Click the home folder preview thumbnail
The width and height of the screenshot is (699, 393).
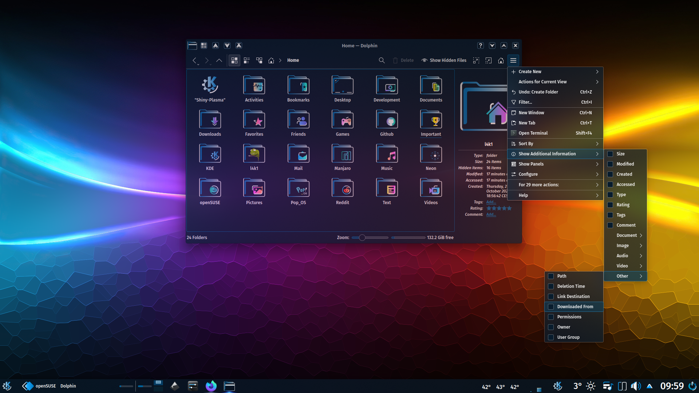click(484, 106)
